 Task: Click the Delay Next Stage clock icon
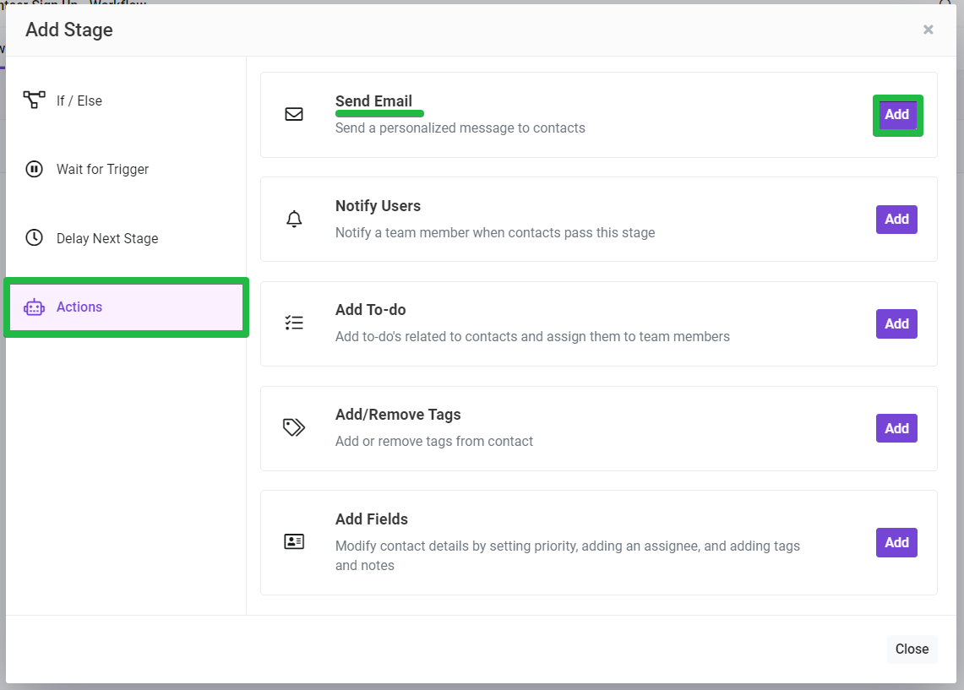coord(34,238)
